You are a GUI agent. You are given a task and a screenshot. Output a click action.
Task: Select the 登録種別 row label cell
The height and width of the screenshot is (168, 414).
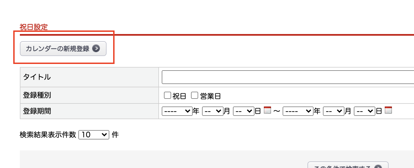89,96
